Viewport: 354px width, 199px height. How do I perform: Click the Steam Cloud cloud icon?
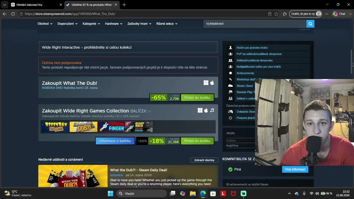[x=230, y=86]
